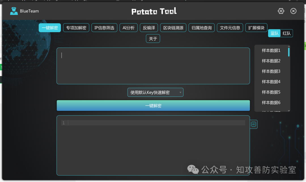Image resolution: width=306 pixels, height=182 pixels.
Task: Open the 反编译 tab
Action: pos(149,28)
